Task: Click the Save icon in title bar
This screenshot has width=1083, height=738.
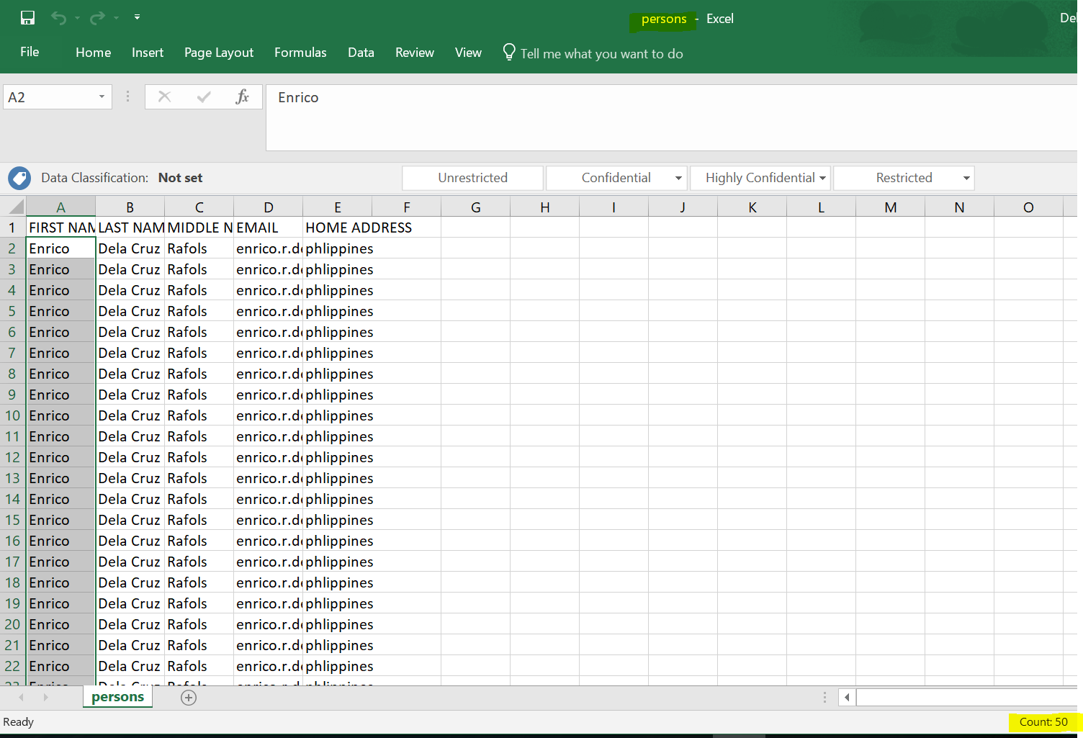Action: click(x=27, y=18)
